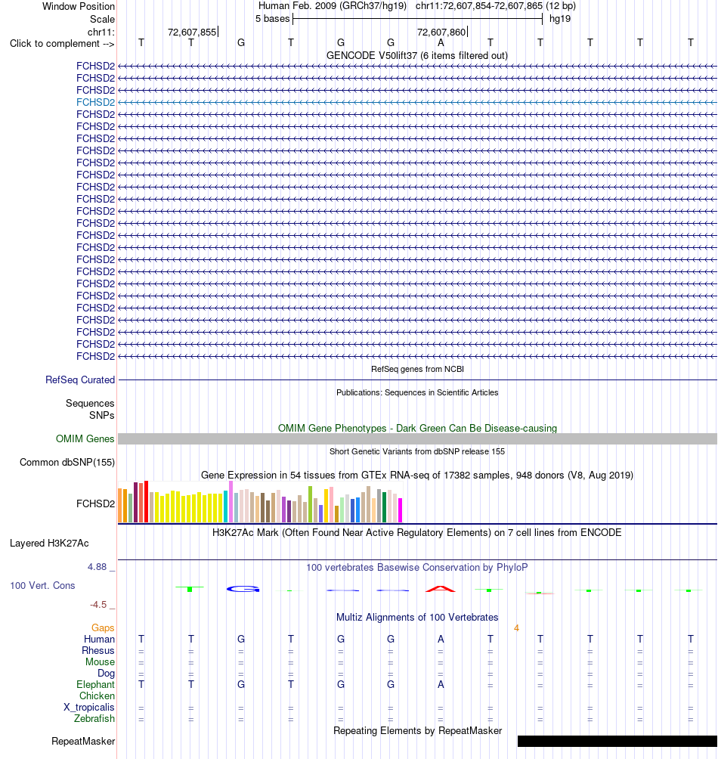Click the 'Common dbSNP(155)' track label
Image resolution: width=718 pixels, height=759 pixels.
[x=67, y=462]
